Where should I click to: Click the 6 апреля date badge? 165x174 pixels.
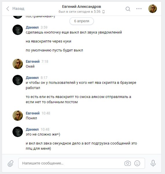click(82, 21)
